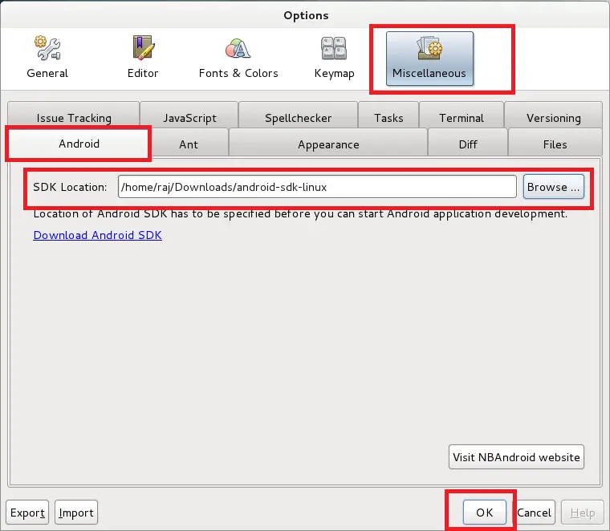Switch to the JavaScript tab
Screen dimensions: 610x531
[x=189, y=116]
